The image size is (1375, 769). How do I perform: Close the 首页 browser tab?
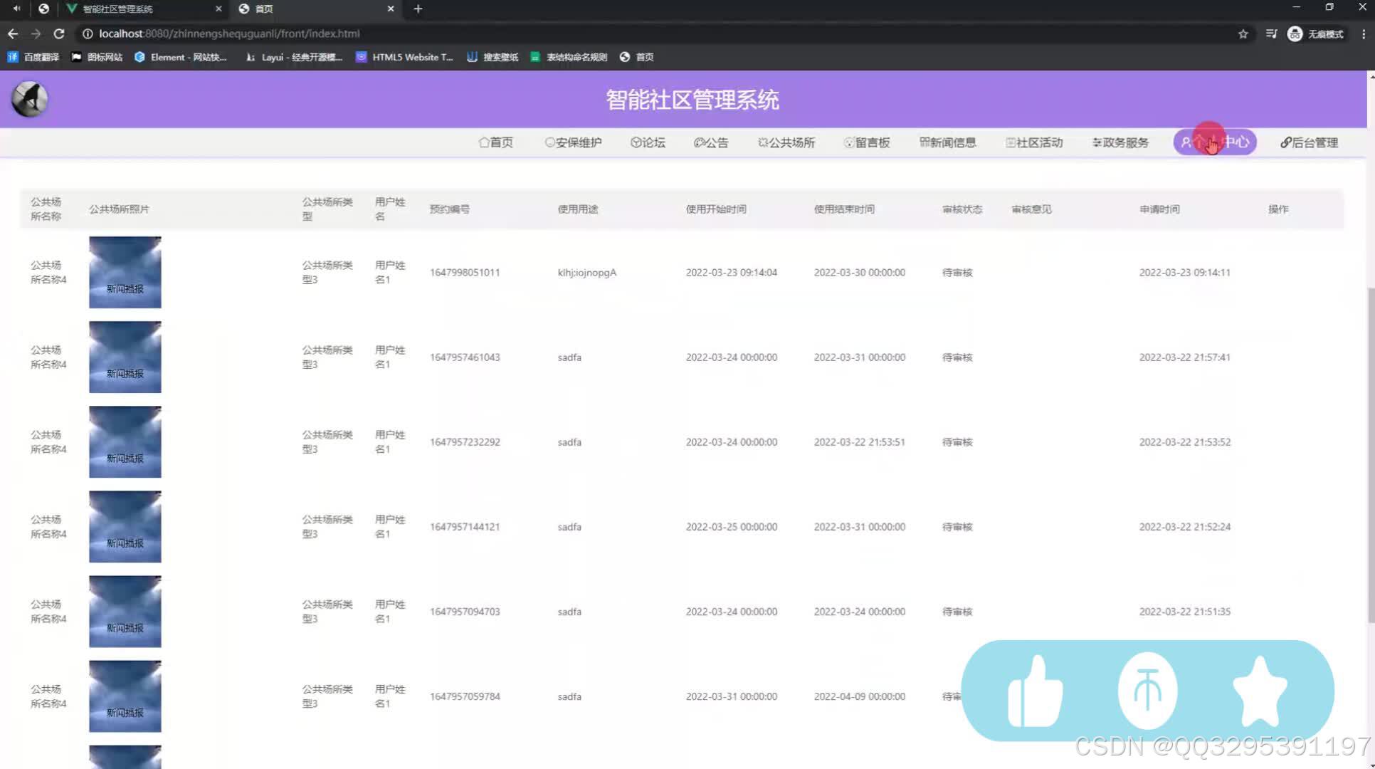390,9
